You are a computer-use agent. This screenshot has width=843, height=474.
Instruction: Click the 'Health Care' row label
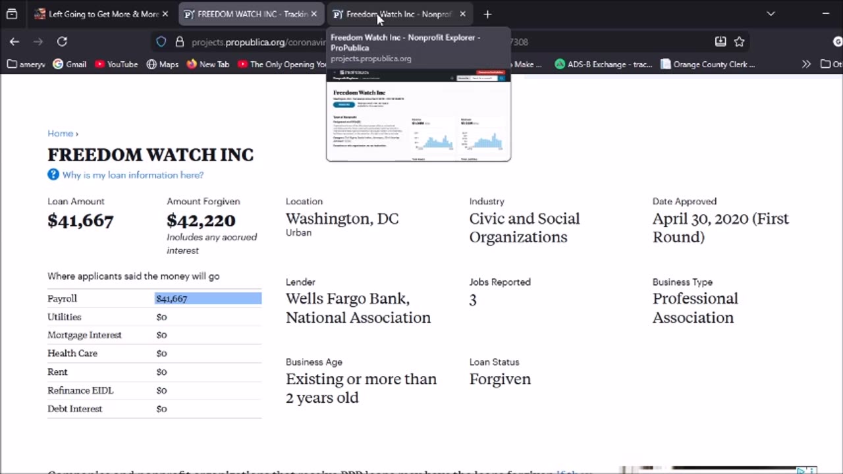pos(72,354)
